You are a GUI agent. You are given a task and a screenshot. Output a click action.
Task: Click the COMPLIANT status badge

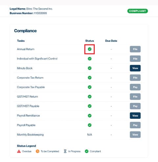click(x=138, y=11)
